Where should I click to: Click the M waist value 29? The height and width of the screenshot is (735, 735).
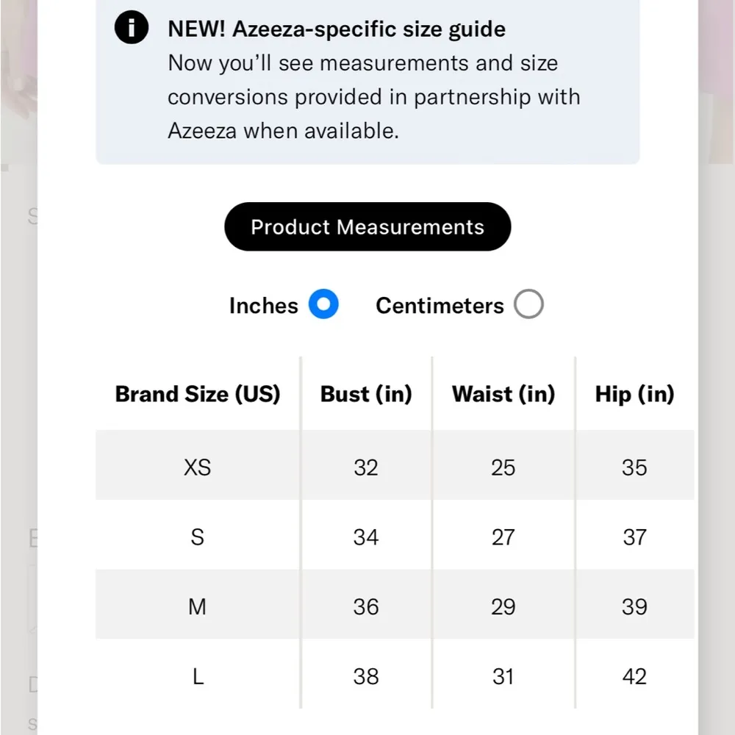(x=503, y=606)
